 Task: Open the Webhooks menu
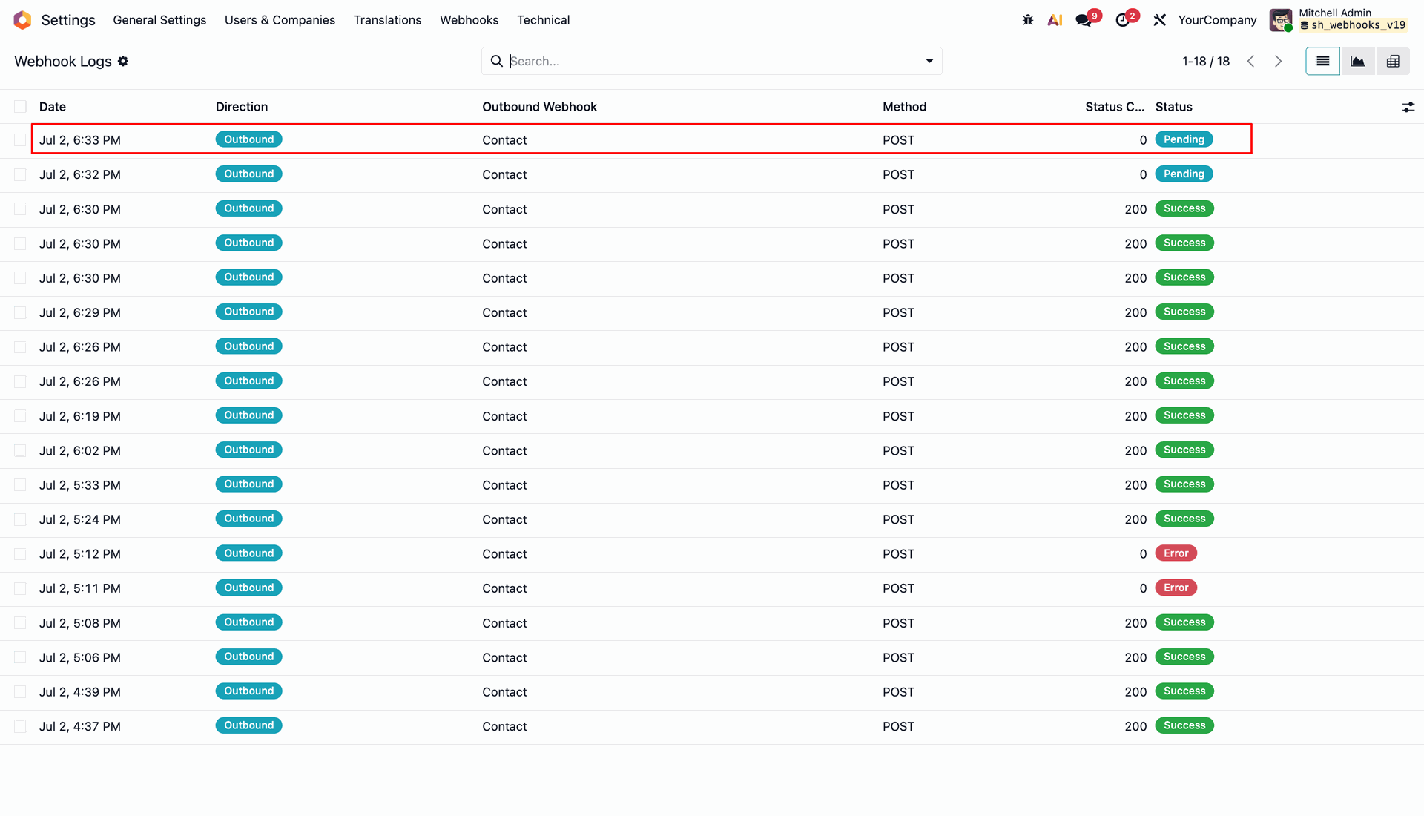[x=469, y=20]
